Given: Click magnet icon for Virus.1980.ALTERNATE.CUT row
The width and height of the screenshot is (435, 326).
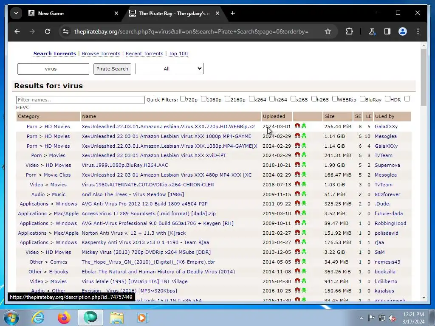Looking at the screenshot, I should click(x=297, y=184).
